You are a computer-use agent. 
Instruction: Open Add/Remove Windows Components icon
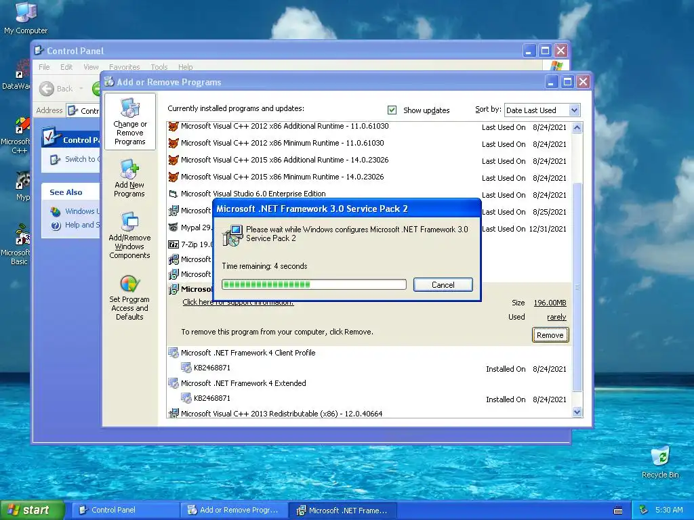[x=129, y=235]
